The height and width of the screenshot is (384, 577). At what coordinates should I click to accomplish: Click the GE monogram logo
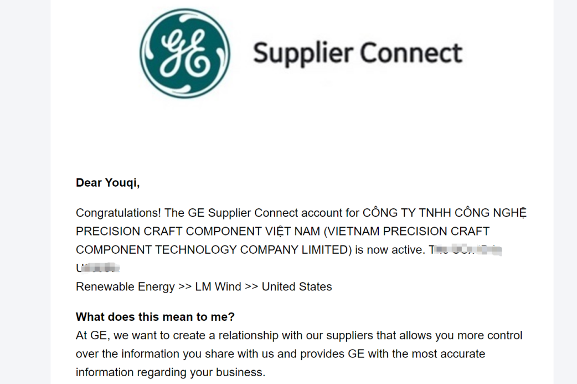click(185, 53)
